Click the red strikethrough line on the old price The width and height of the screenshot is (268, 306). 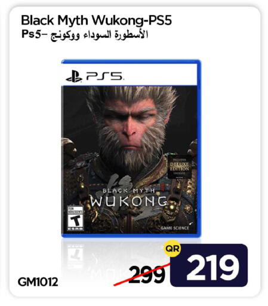point(141,274)
